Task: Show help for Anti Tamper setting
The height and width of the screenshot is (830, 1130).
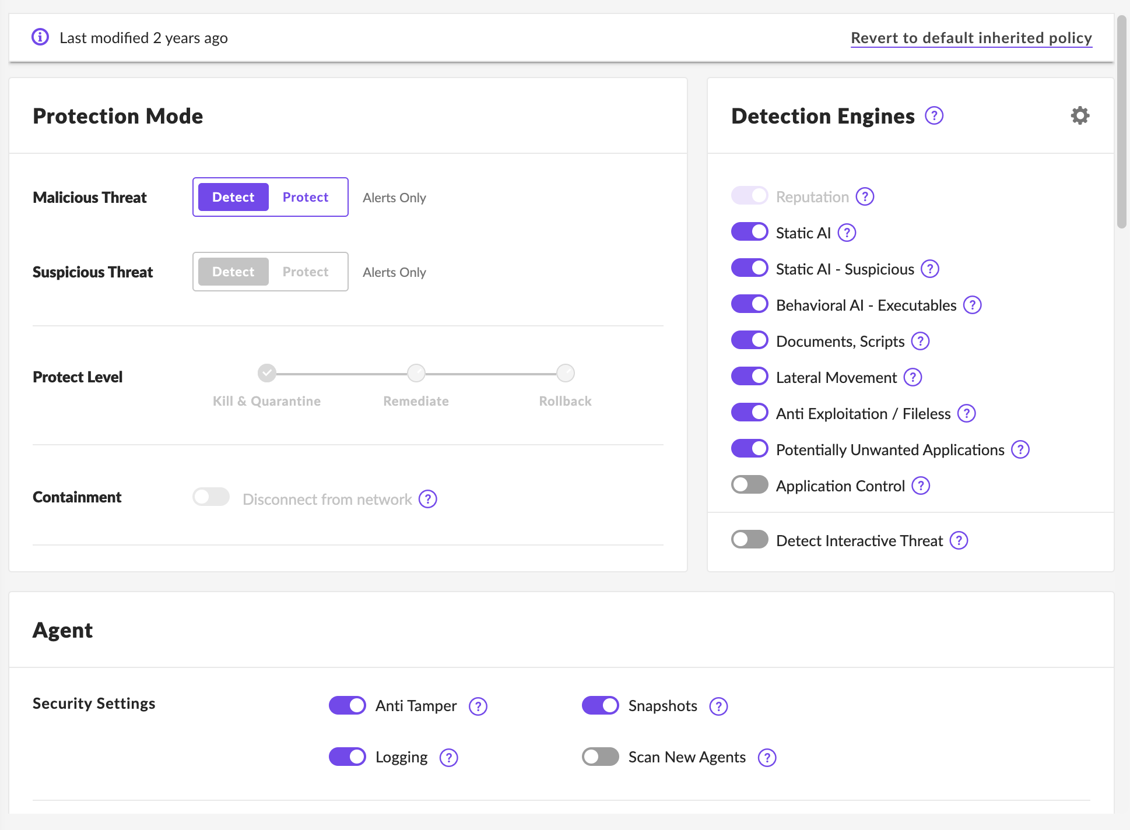Action: tap(478, 706)
